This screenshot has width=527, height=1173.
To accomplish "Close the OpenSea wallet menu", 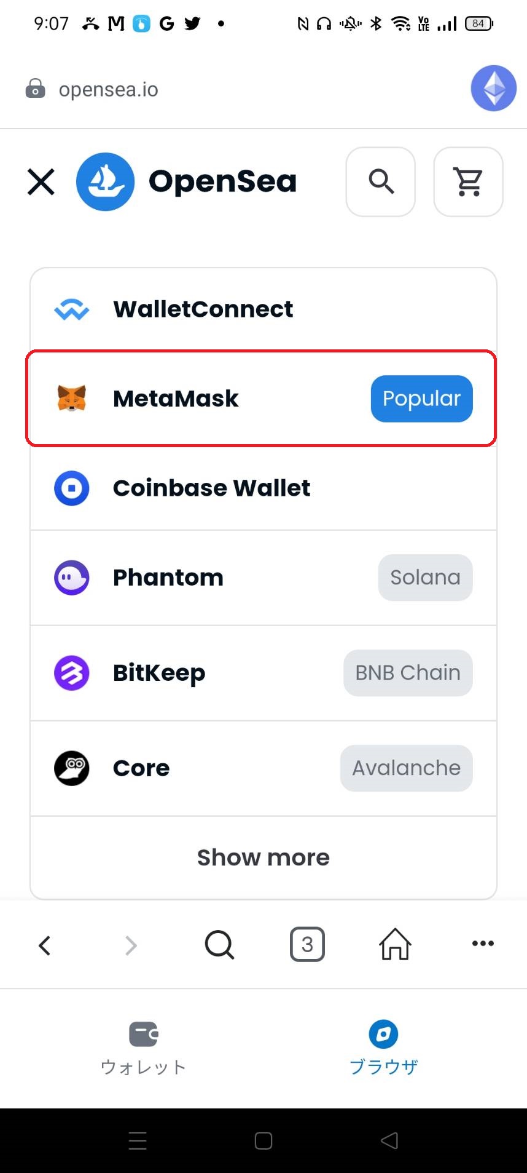I will [x=41, y=182].
